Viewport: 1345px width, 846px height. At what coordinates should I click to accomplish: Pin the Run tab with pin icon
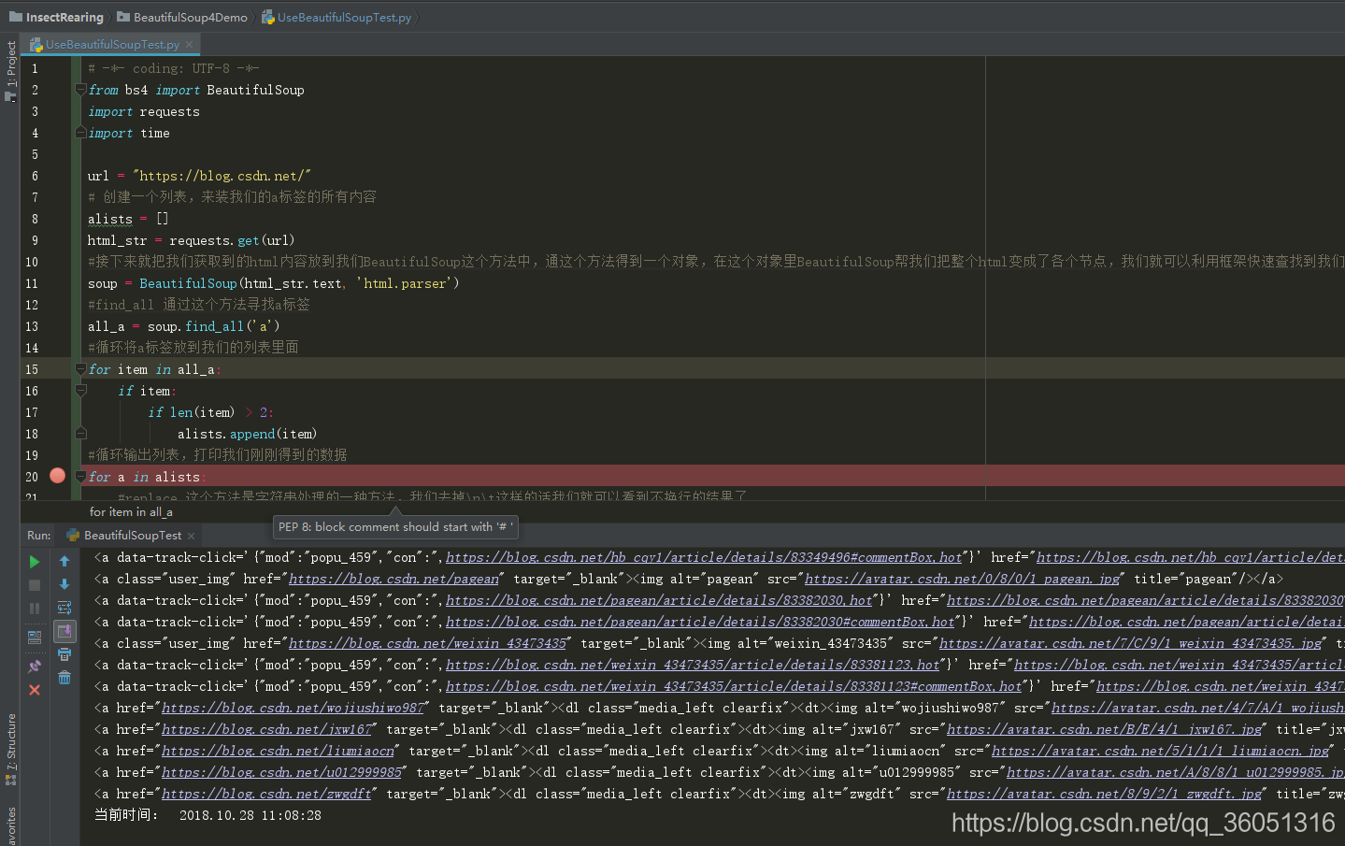35,667
